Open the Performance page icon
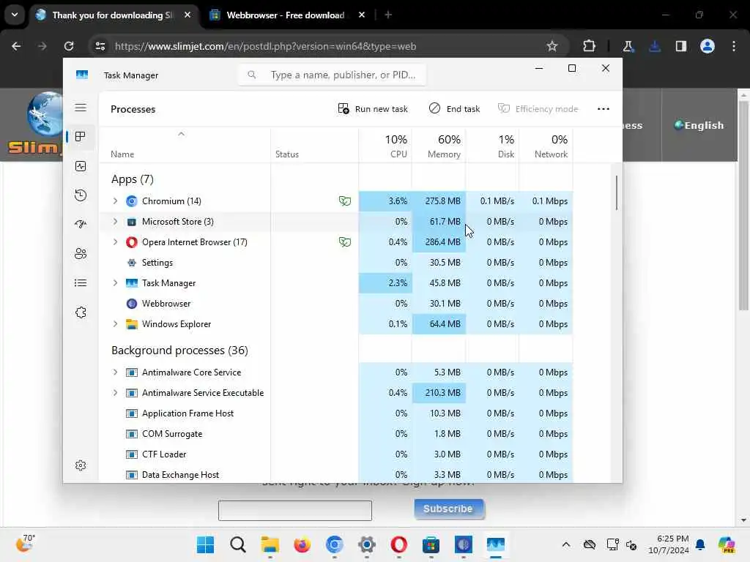This screenshot has height=562, width=750. pos(81,166)
